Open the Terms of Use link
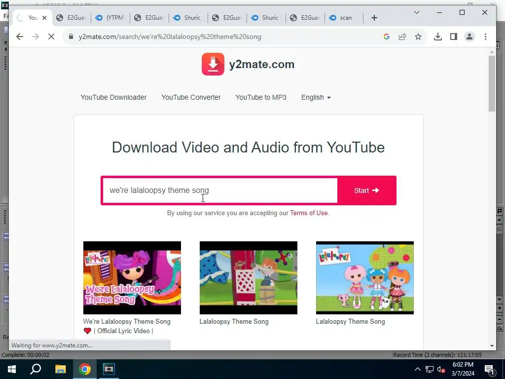Screen dimensions: 505x379 309,213
